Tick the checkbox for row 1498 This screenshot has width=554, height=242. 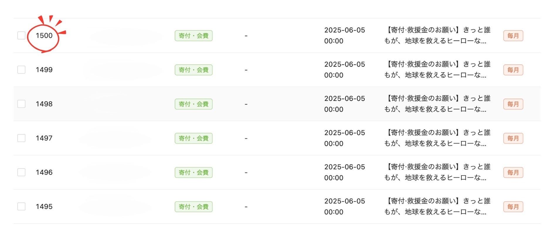pos(21,104)
